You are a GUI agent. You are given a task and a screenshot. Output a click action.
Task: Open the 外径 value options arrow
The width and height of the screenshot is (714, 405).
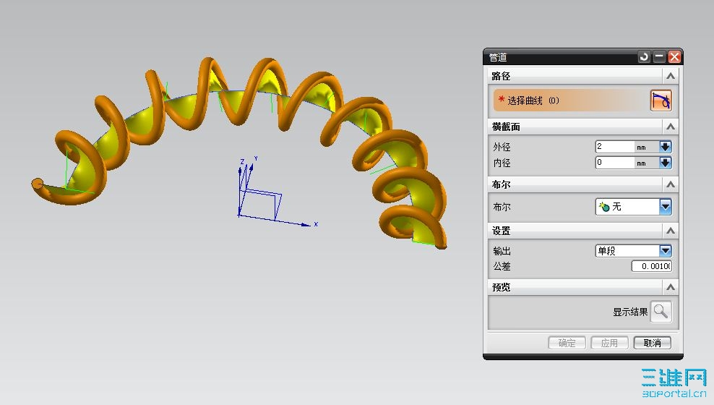pos(666,147)
